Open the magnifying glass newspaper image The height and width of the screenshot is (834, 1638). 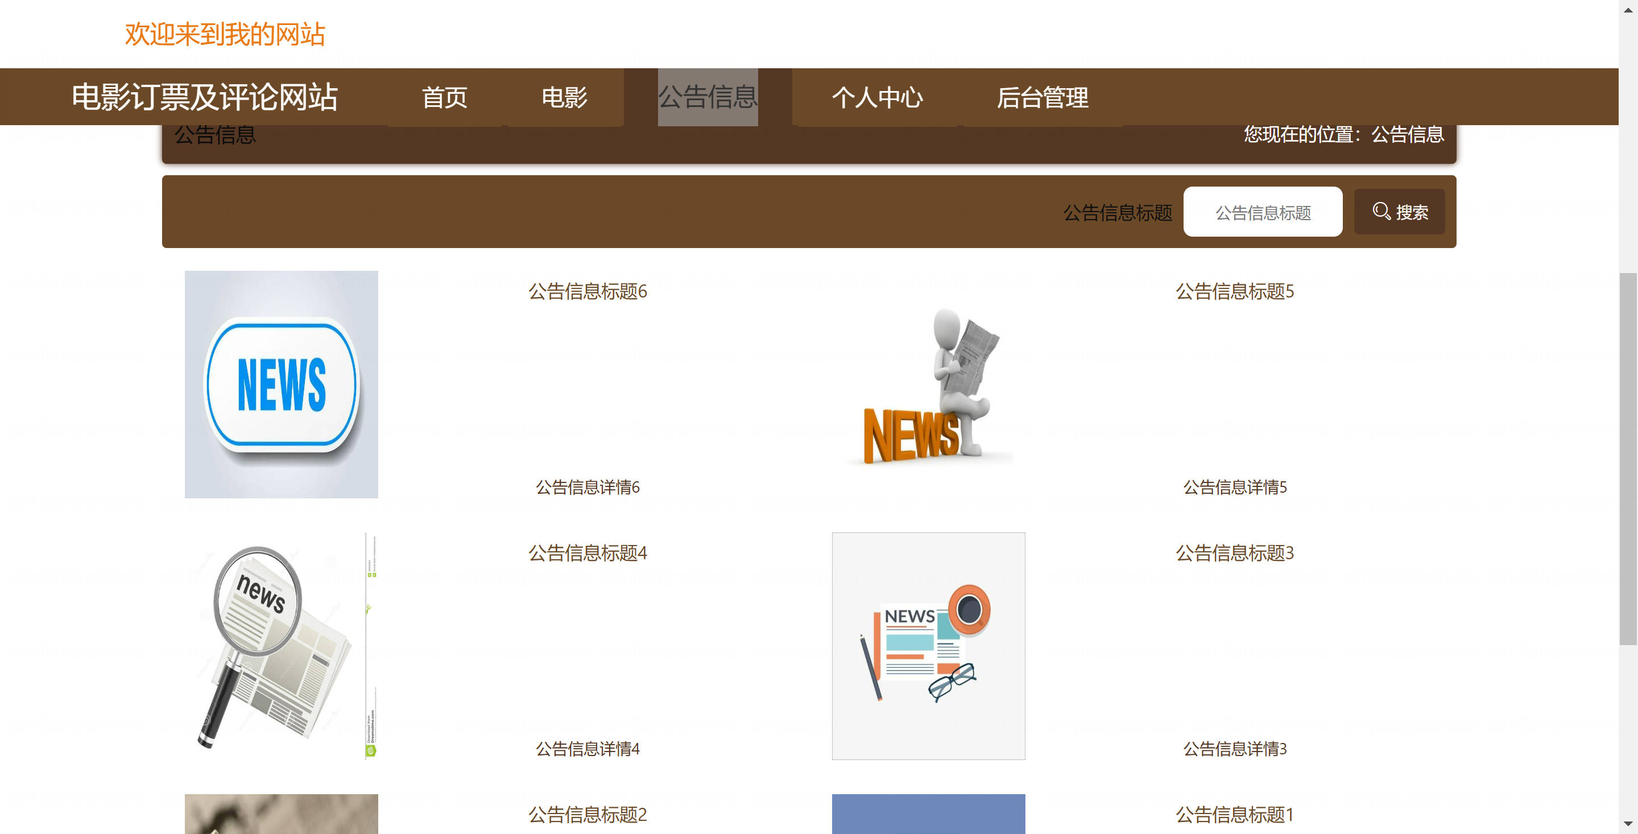click(x=281, y=646)
